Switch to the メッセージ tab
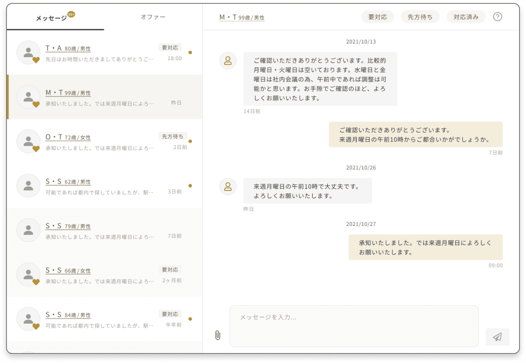 click(55, 18)
